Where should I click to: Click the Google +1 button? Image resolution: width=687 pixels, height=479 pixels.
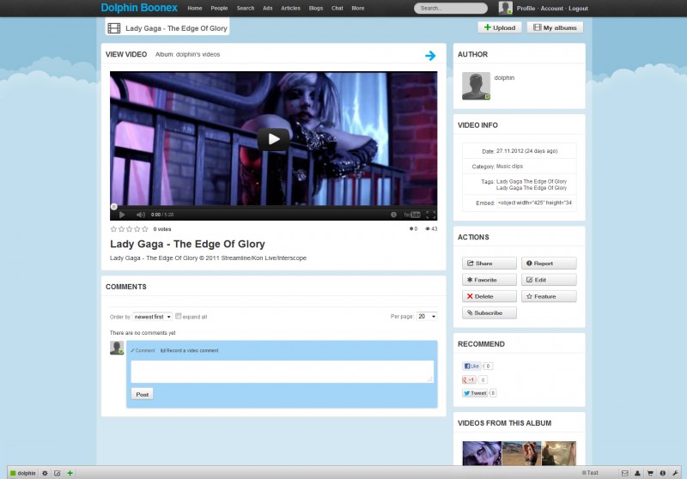469,379
